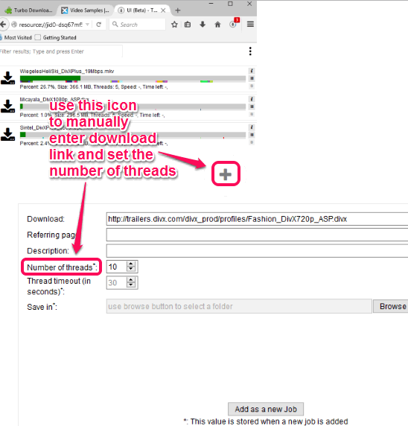Increase number of threads value
408x426 pixels.
[131, 264]
